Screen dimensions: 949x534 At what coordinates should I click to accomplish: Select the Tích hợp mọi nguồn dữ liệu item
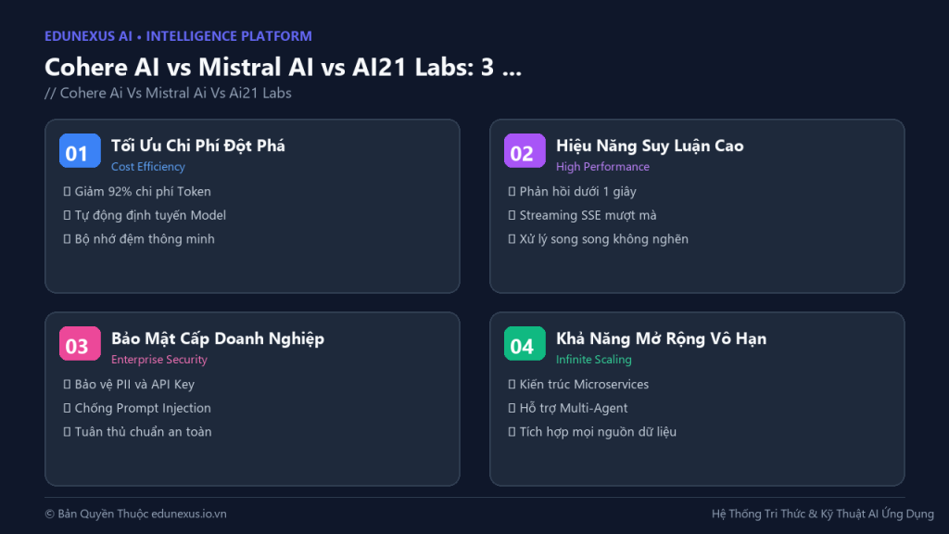(598, 432)
